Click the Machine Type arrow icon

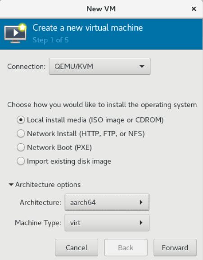(x=141, y=223)
